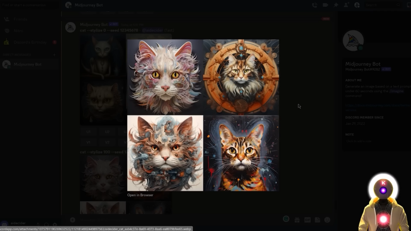
Task: Open the GIF picker
Action: 307,220
